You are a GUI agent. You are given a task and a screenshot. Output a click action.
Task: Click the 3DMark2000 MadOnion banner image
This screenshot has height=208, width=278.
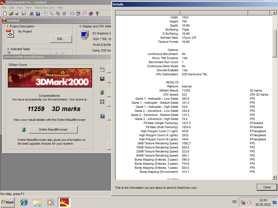coord(50,78)
